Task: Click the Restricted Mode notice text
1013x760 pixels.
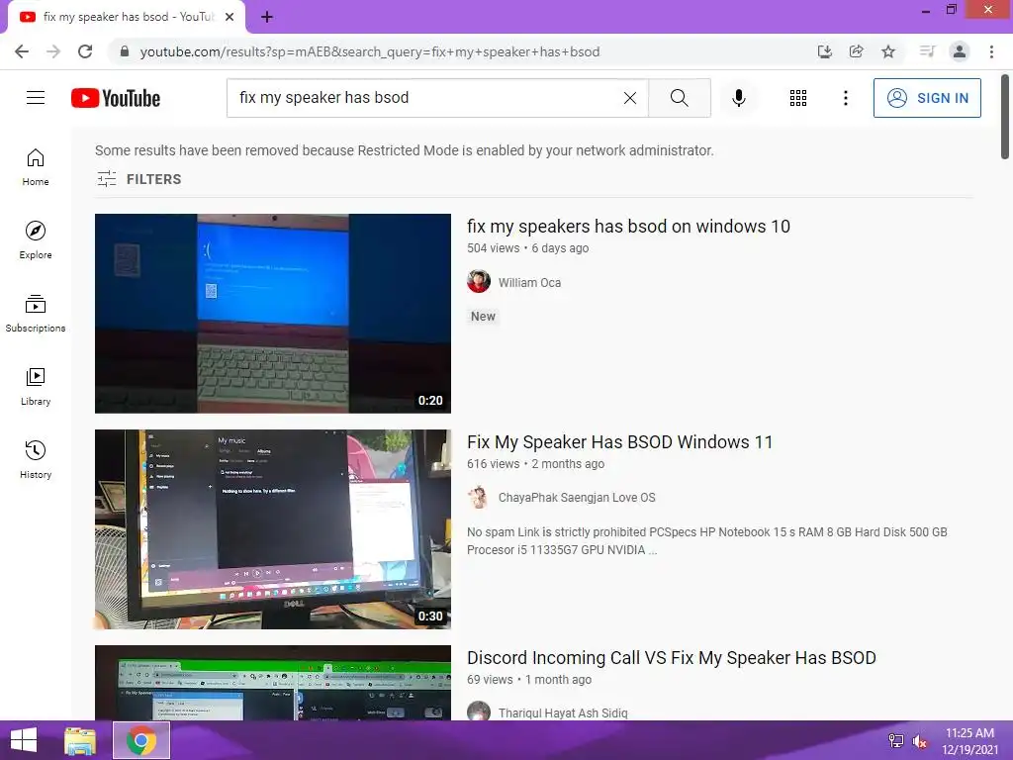Action: [404, 150]
